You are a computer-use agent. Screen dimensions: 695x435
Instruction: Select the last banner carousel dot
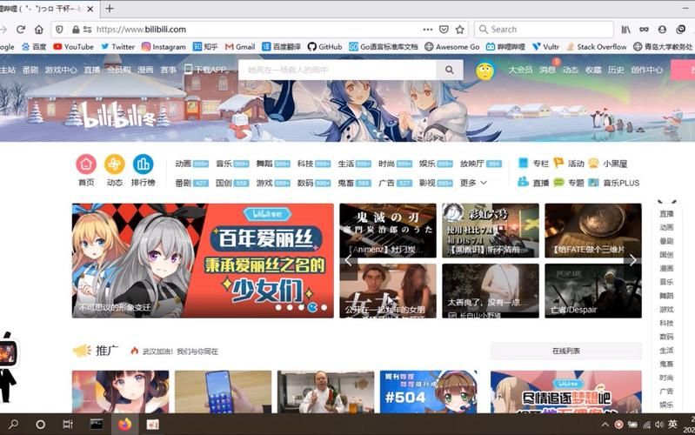[324, 307]
